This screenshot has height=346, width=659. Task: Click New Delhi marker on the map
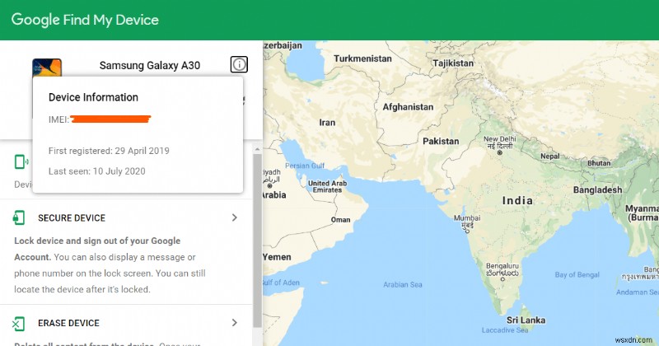coord(499,152)
